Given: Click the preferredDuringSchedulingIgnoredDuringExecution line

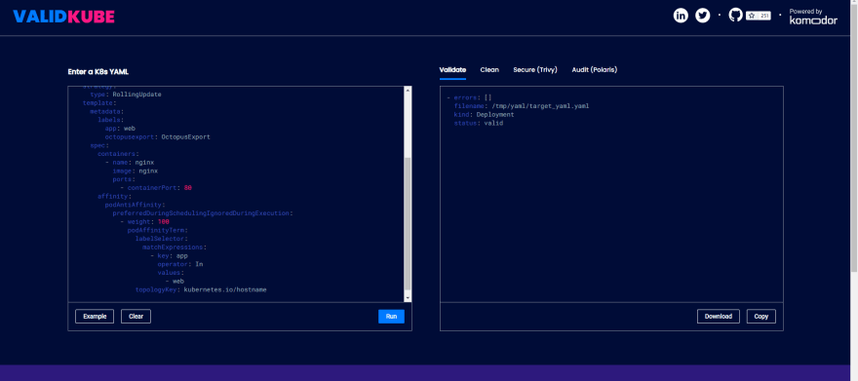Looking at the screenshot, I should (x=203, y=213).
